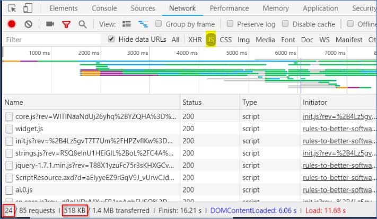This screenshot has height=219, width=377.
Task: Uncheck the Hide data URLs checkbox
Action: tap(111, 40)
